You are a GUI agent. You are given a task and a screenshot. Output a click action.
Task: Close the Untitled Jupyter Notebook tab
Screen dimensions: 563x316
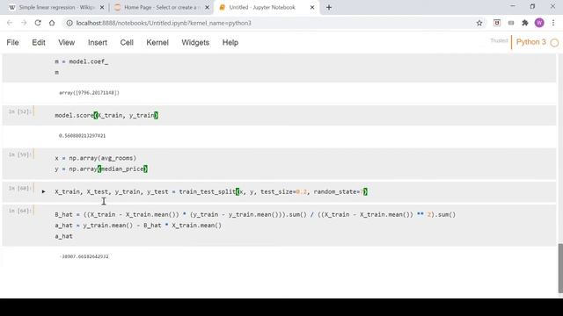coord(312,7)
